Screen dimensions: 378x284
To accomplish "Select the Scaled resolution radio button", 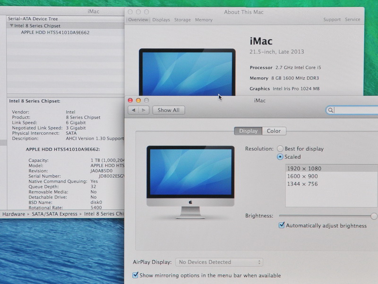I will click(x=280, y=157).
